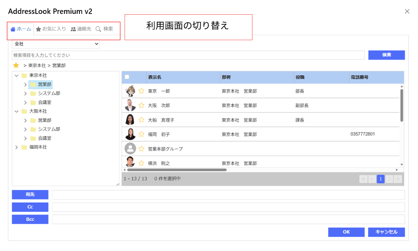Close the AddressLook dialog with X
Image resolution: width=418 pixels, height=251 pixels.
click(x=407, y=11)
